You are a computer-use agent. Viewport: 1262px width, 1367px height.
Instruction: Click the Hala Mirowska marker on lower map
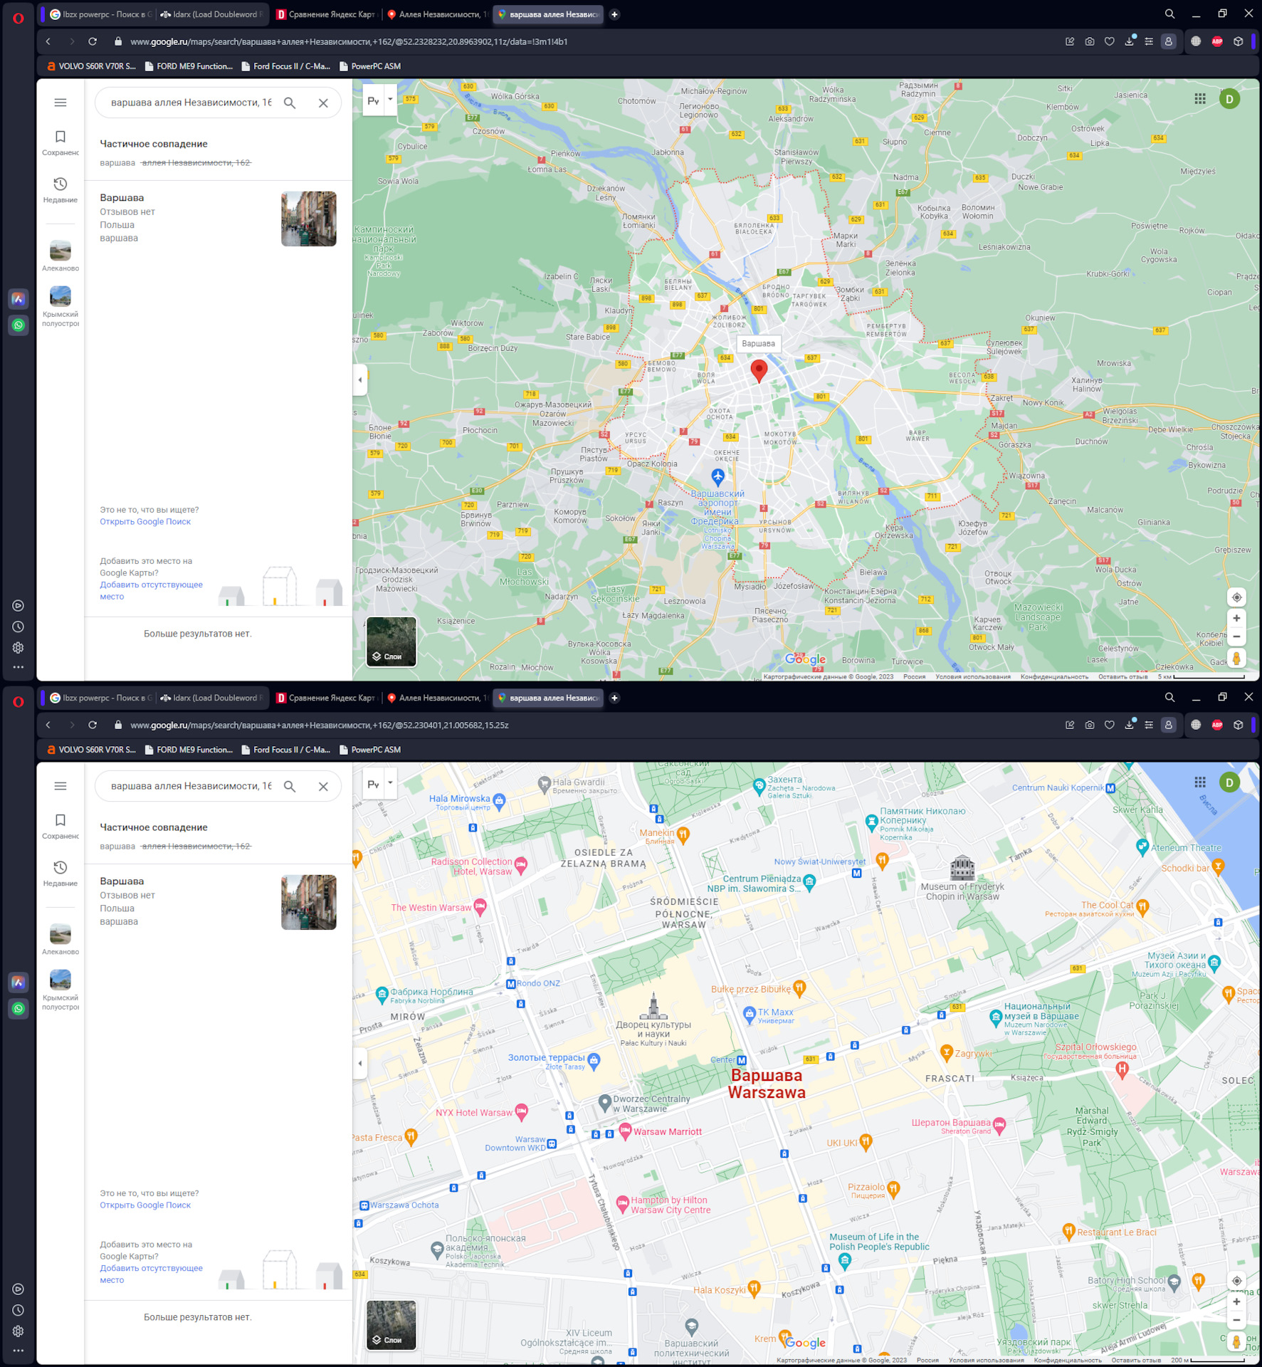(499, 800)
